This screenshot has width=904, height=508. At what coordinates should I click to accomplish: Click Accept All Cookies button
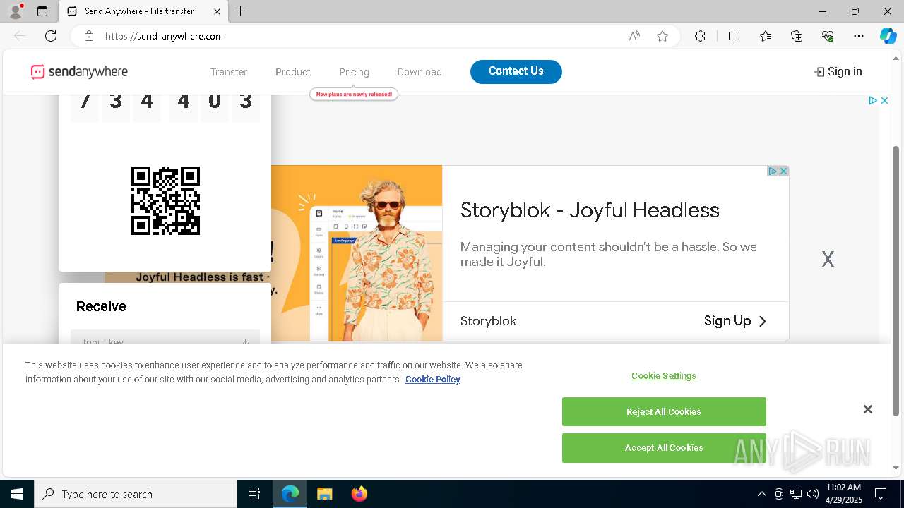[664, 447]
